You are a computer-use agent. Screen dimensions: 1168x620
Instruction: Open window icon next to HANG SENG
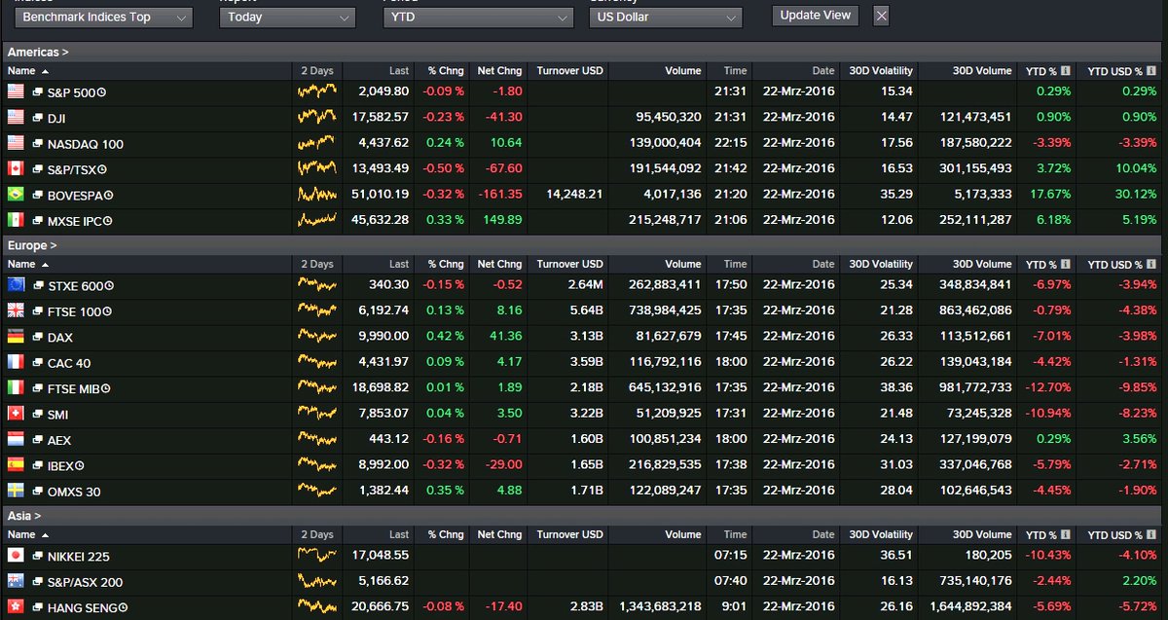37,608
